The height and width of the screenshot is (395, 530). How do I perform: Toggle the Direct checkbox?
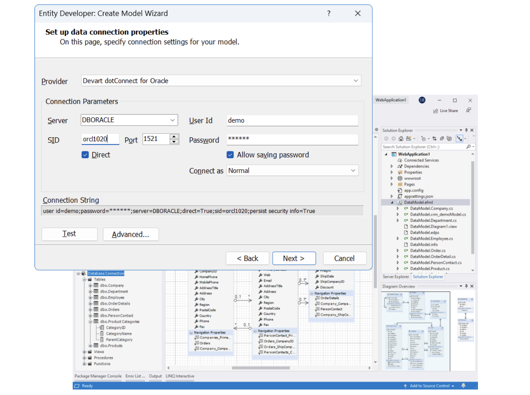click(85, 155)
